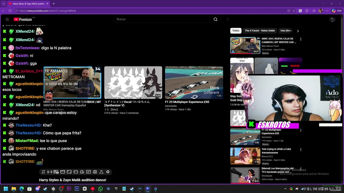This screenshot has width=344, height=193.
Task: Click the browser address bar URL
Action: coord(48,11)
